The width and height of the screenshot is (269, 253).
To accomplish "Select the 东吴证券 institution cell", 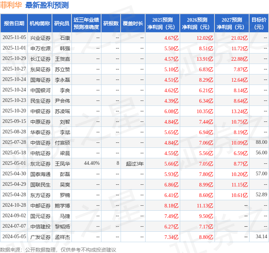I will click(x=40, y=69).
